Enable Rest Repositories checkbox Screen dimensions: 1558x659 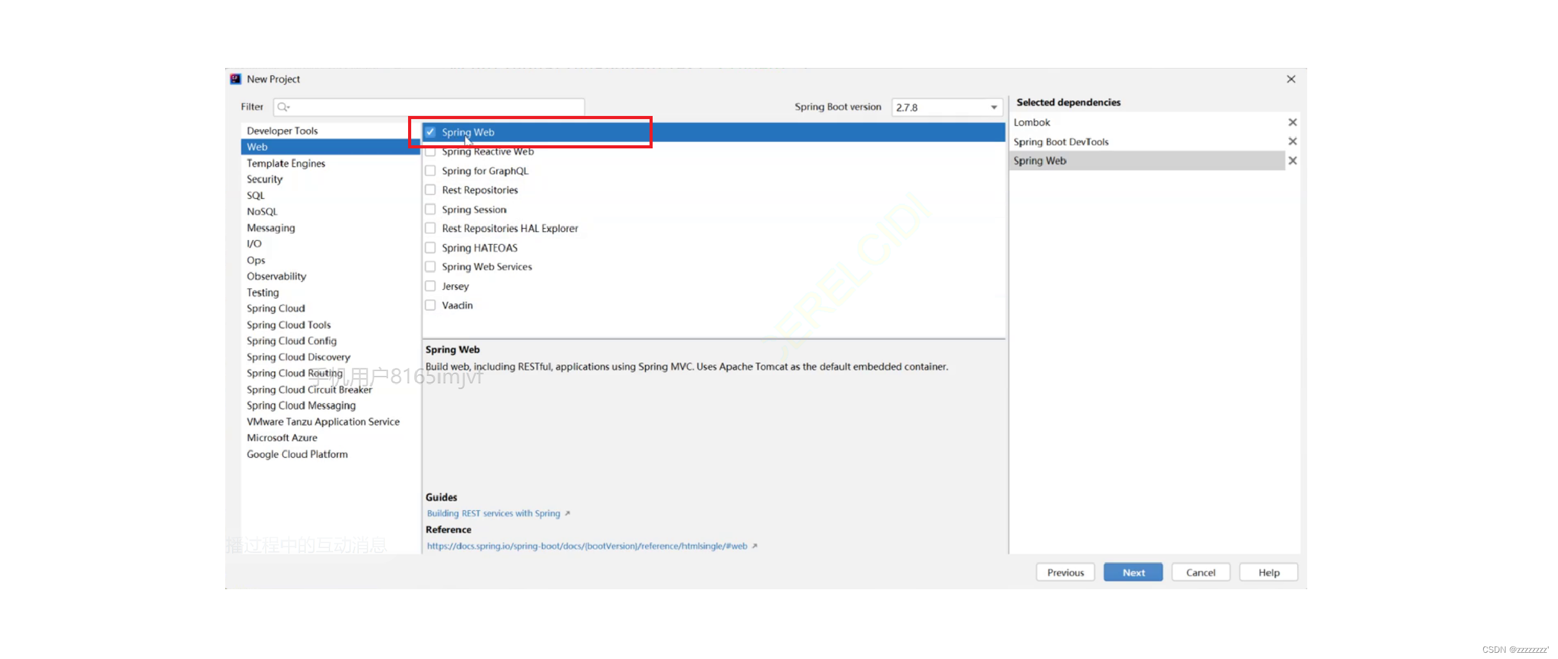(431, 190)
